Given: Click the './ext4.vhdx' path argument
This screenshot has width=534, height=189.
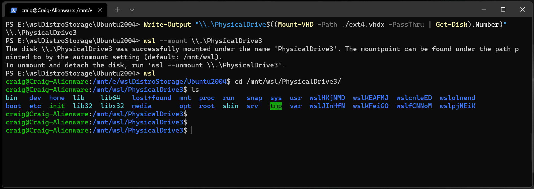Looking at the screenshot, I should tap(363, 24).
